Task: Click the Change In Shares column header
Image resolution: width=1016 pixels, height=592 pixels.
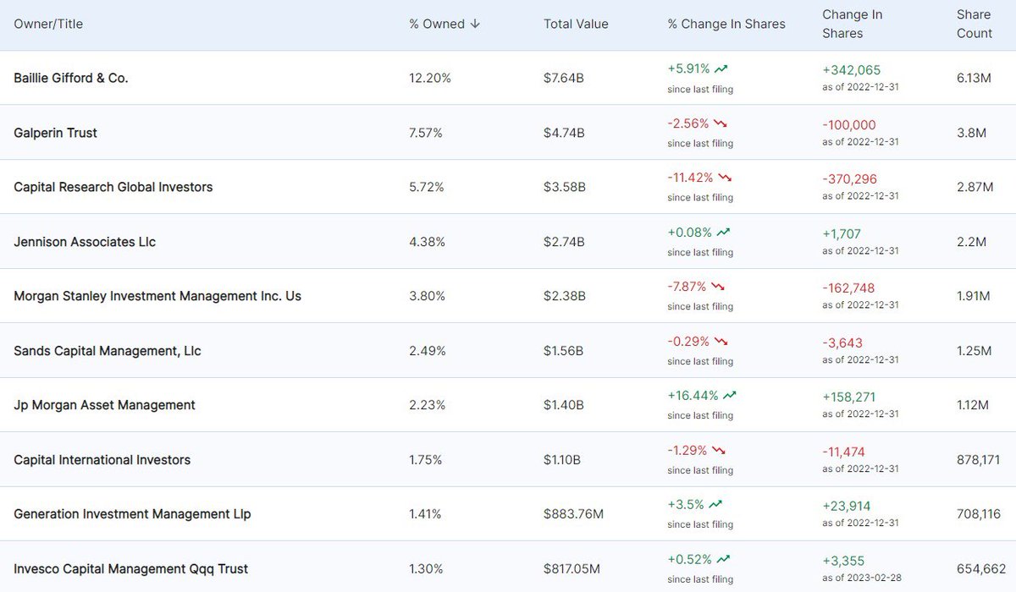Action: (853, 24)
